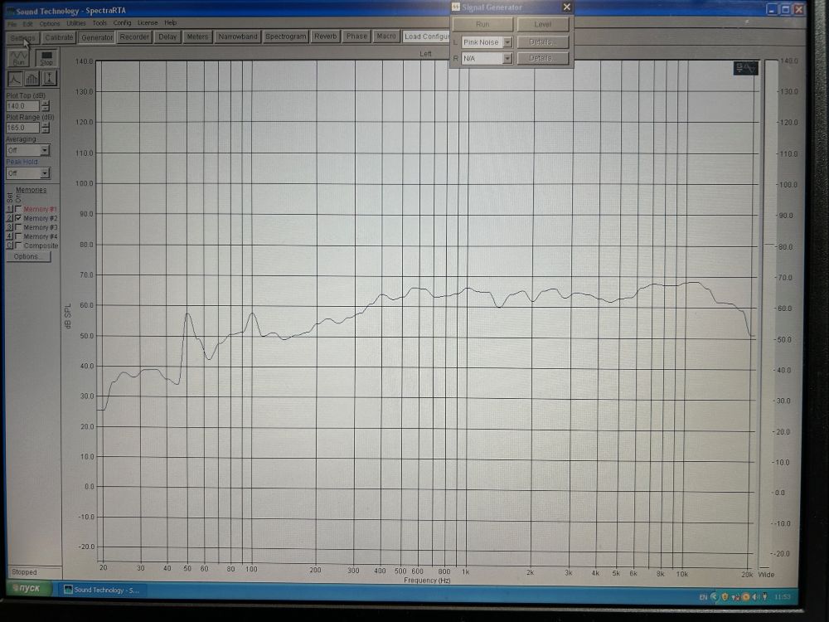Screen dimensions: 829x622
Task: Enable the Memory #1 checkbox
Action: (18, 209)
